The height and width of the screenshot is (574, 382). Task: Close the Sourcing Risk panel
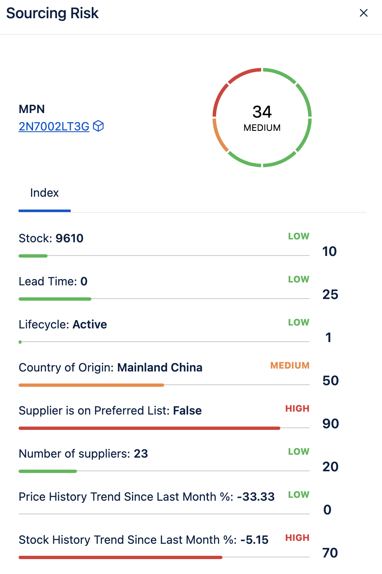tap(364, 13)
